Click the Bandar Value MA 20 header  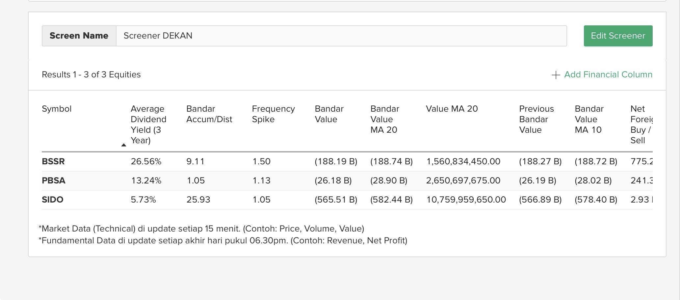(x=384, y=119)
